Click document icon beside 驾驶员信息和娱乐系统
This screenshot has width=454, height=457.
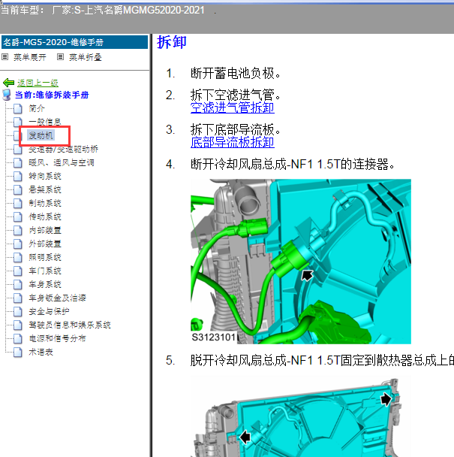(18, 325)
